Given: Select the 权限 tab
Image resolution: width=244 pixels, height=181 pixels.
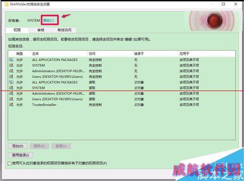Looking at the screenshot, I should [x=17, y=30].
